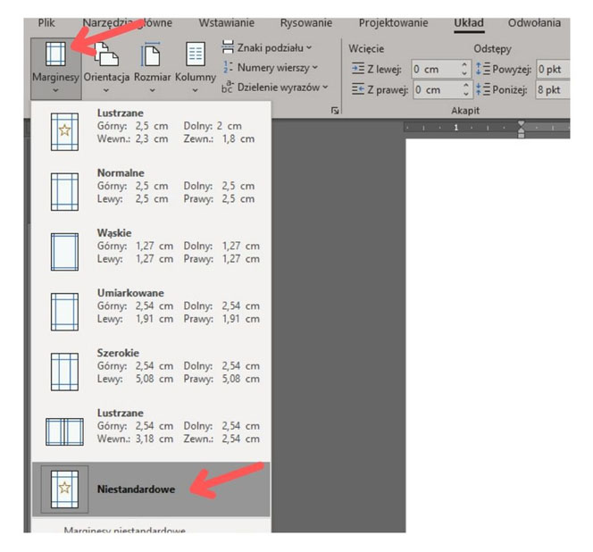
Task: Open the page setup dialog launcher
Action: point(335,110)
